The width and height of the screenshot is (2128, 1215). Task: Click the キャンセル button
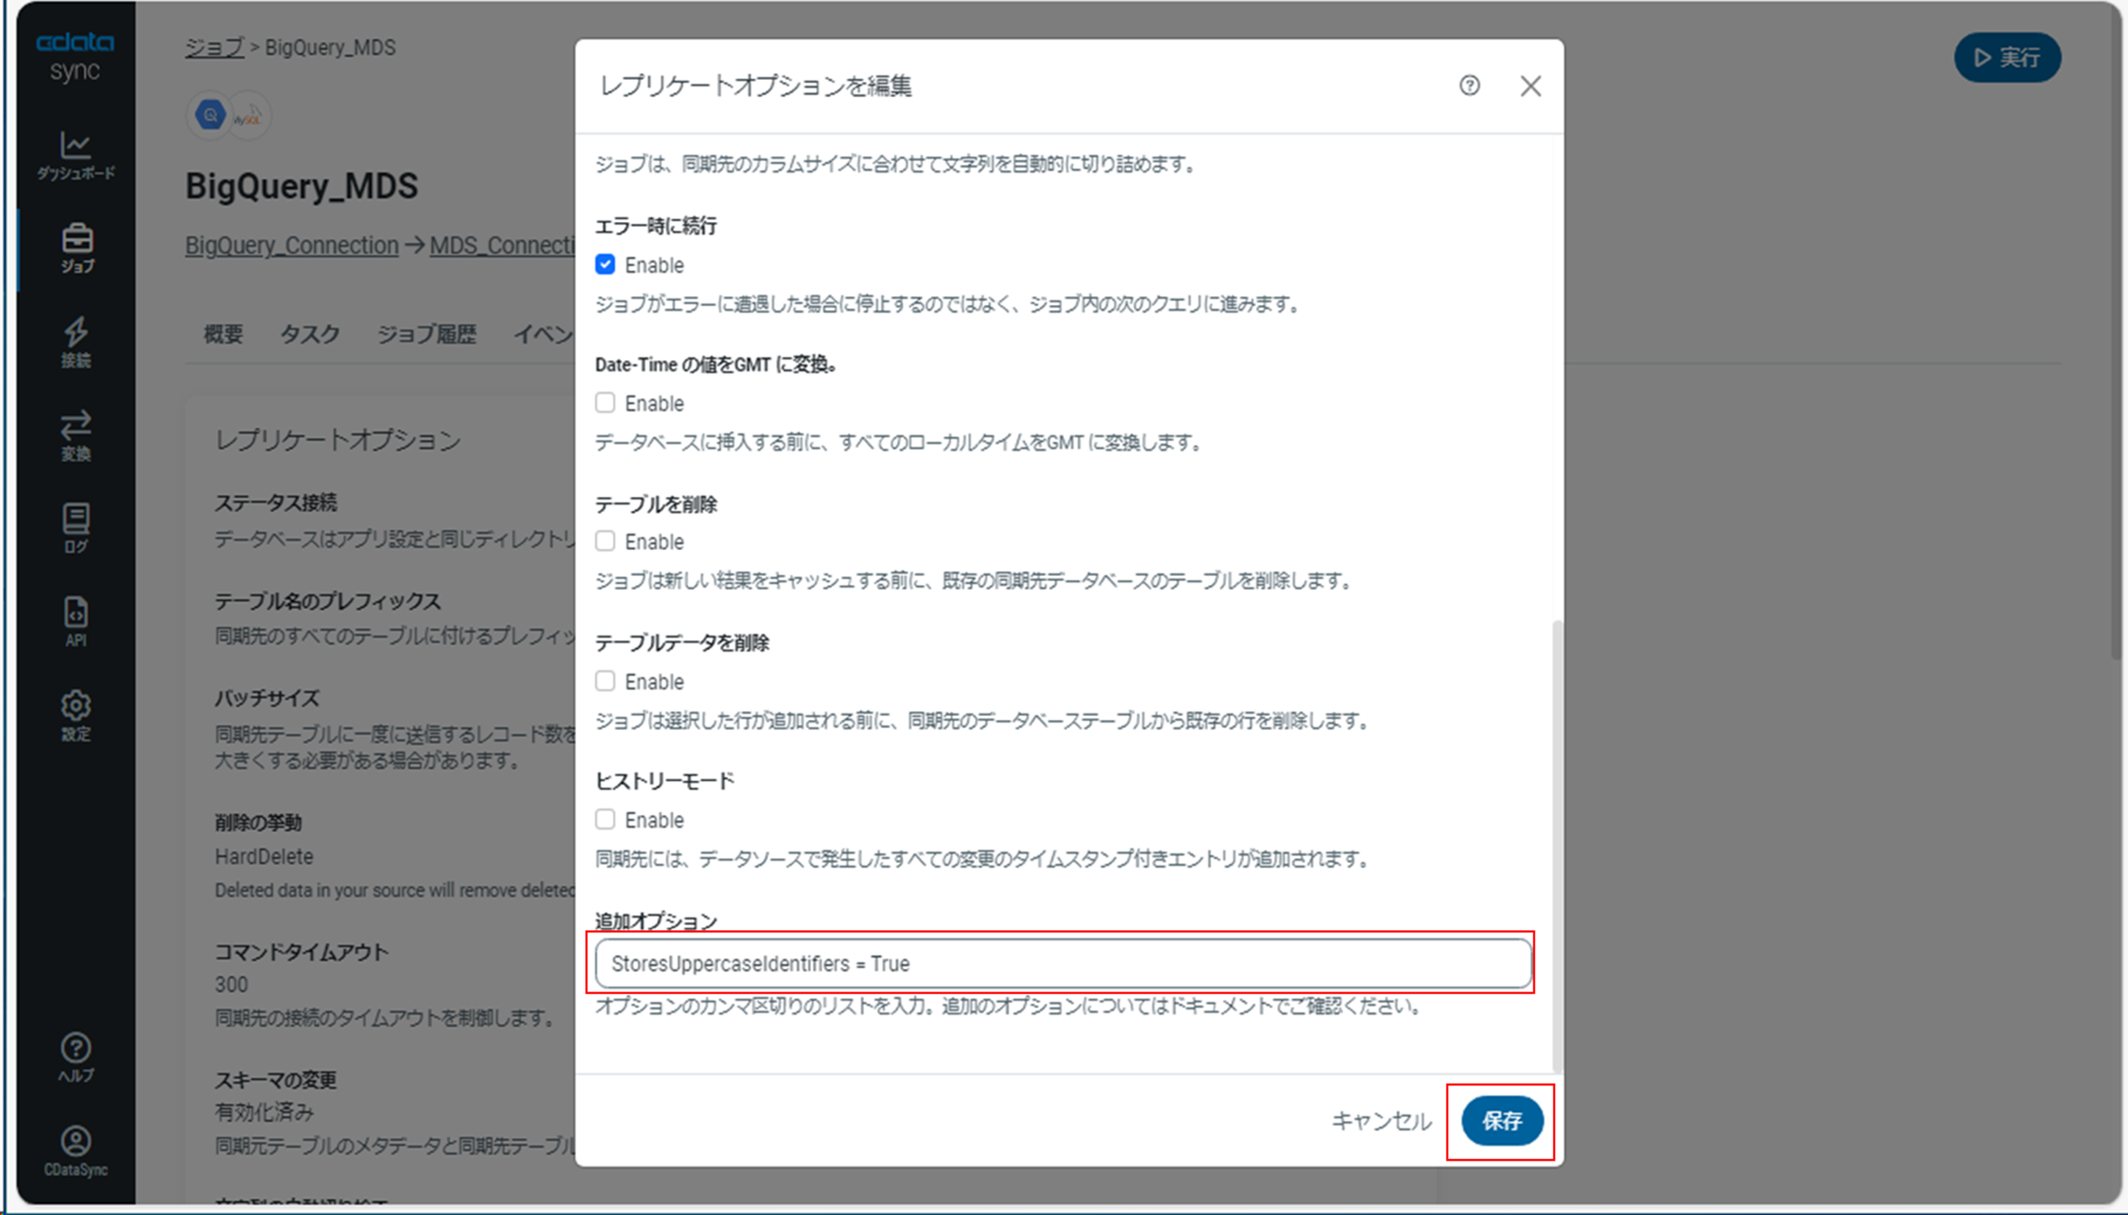(x=1381, y=1121)
